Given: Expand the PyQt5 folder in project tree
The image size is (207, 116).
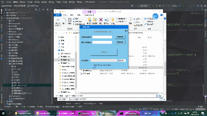Looking at the screenshot, I should coord(7,32).
